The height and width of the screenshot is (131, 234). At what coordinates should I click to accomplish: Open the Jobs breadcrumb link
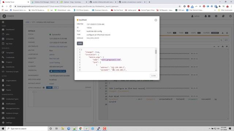click(27, 22)
